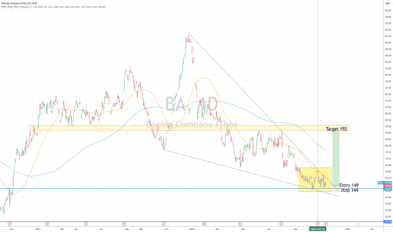
Task: Open the USD currency label on price axis
Action: coord(388,3)
